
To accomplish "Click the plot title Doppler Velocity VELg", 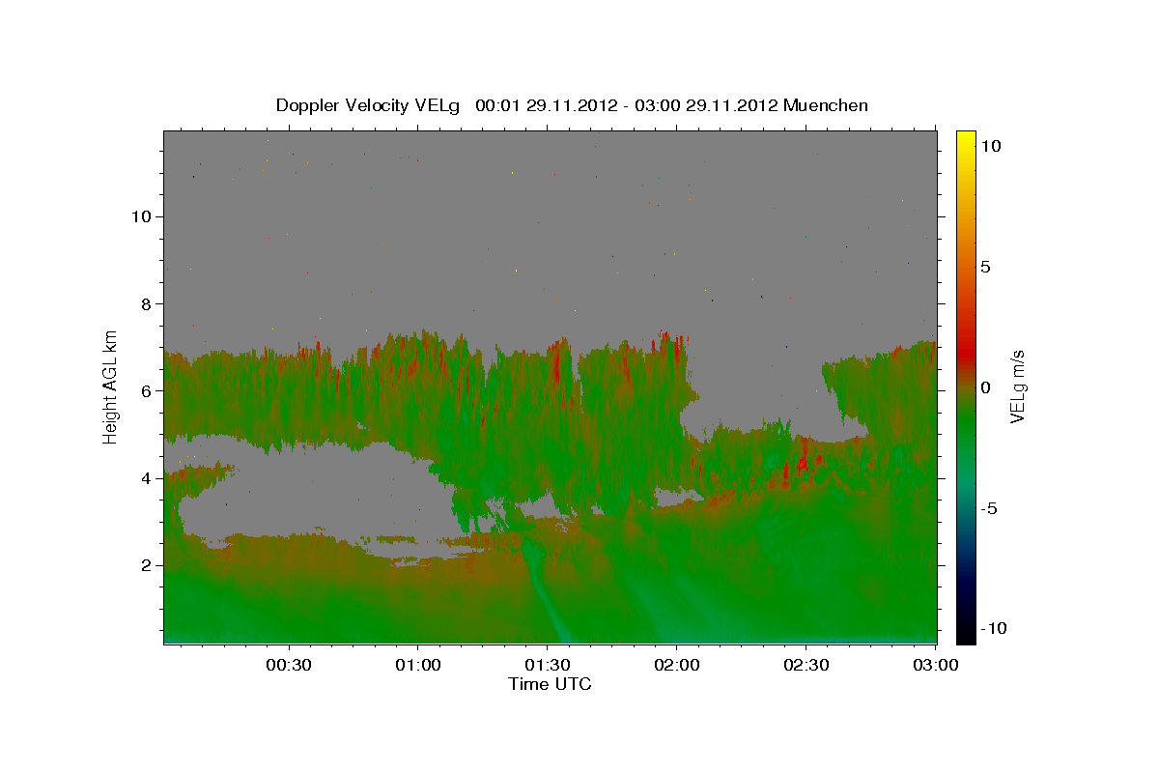I will click(572, 105).
